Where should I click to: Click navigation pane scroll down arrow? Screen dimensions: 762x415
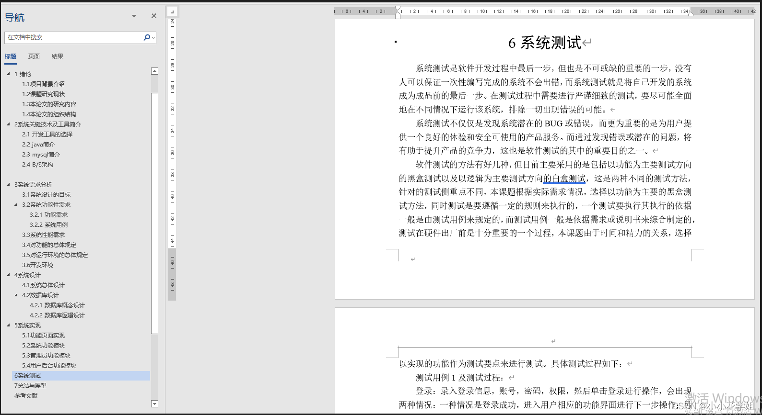pyautogui.click(x=154, y=404)
